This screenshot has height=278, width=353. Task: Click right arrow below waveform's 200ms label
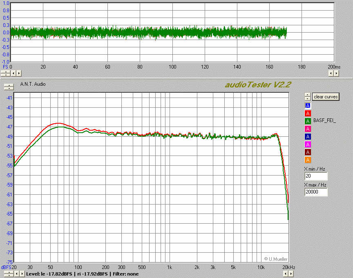[336, 73]
